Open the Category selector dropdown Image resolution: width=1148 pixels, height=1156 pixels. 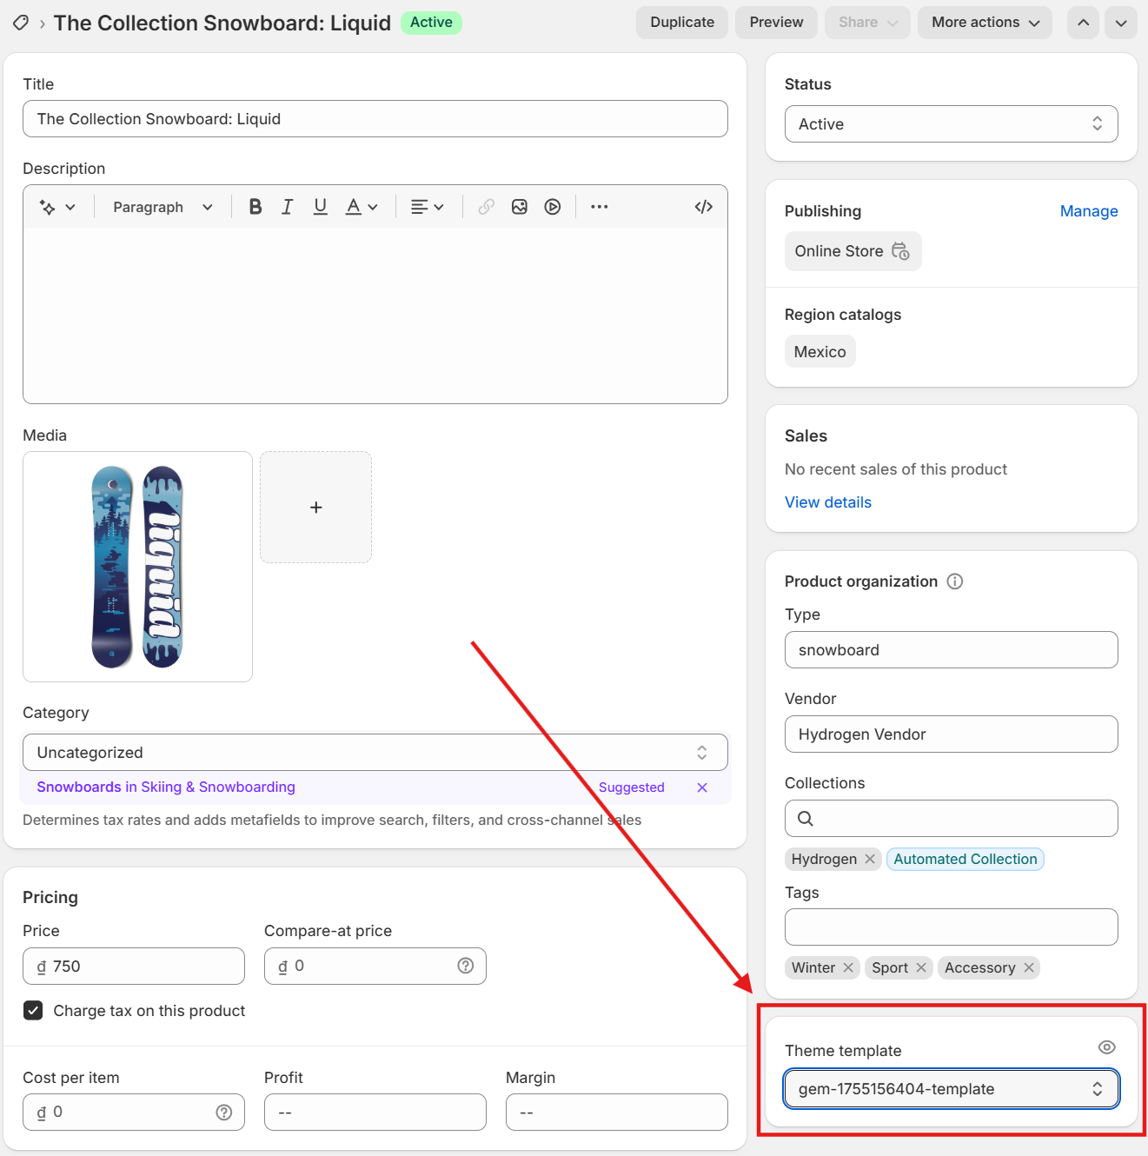[x=375, y=753]
